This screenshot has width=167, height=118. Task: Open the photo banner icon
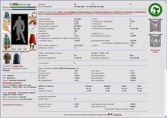coord(155,41)
